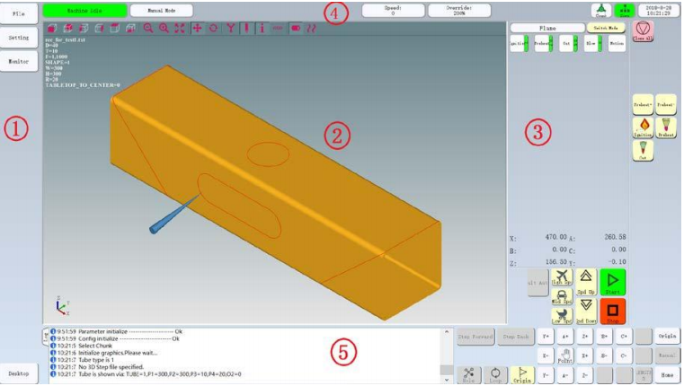
Task: Select the pan move tool
Action: click(197, 29)
